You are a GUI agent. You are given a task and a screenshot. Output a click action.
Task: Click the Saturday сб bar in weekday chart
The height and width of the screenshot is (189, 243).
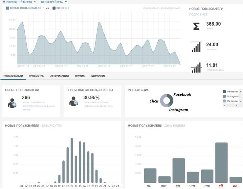(221, 163)
